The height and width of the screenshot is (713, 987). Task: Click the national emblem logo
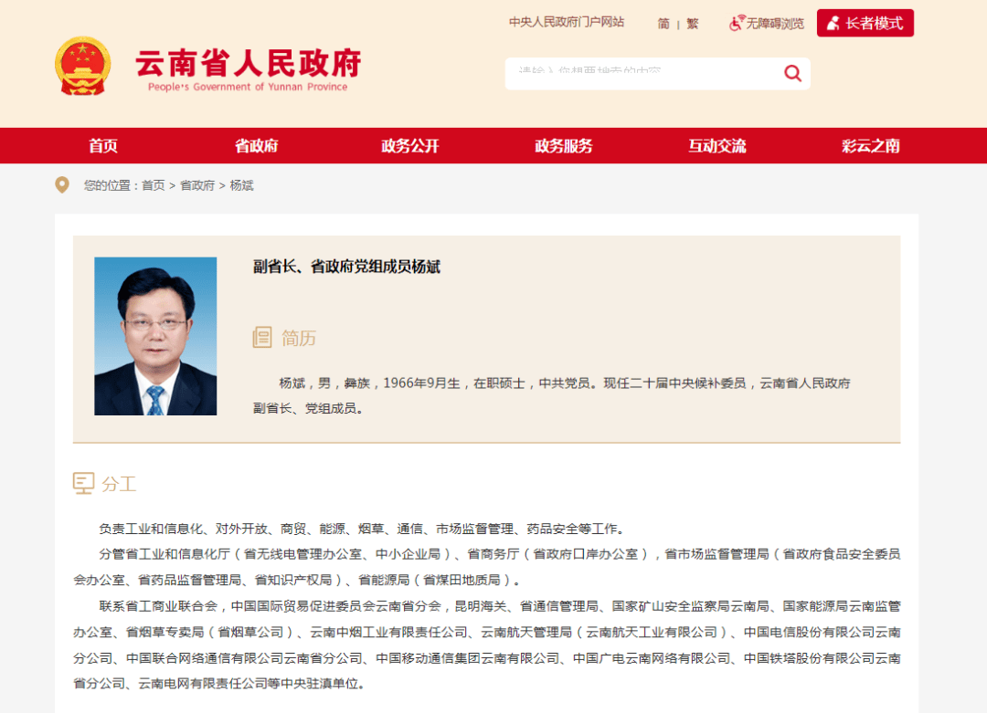coord(82,66)
